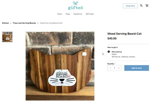Decrease quantity with the minus icon
The image size is (150, 101).
point(110,68)
